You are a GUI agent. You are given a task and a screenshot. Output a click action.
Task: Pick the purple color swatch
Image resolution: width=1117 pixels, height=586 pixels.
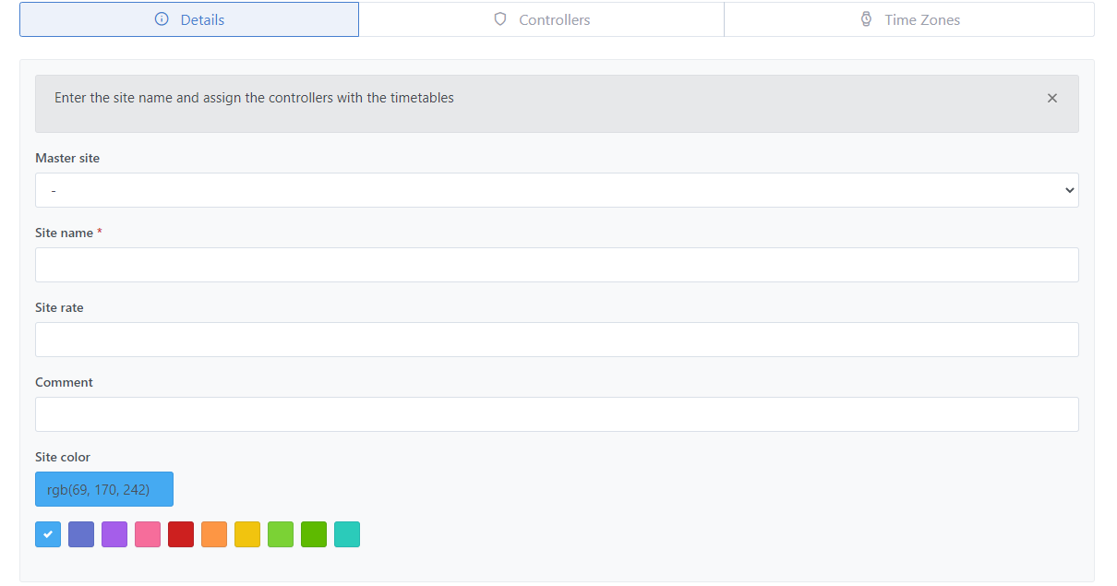(114, 534)
